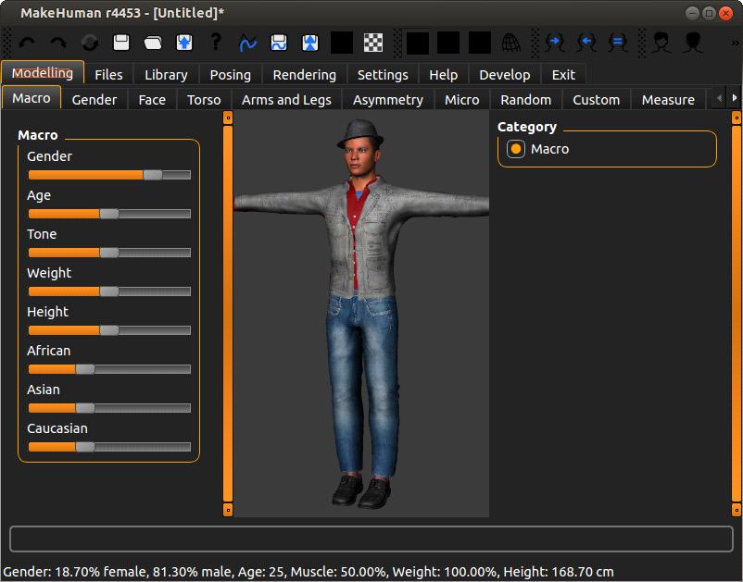Screen dimensions: 743x582
Task: Click the blue double up-arrow toolbar icon
Action: (310, 43)
